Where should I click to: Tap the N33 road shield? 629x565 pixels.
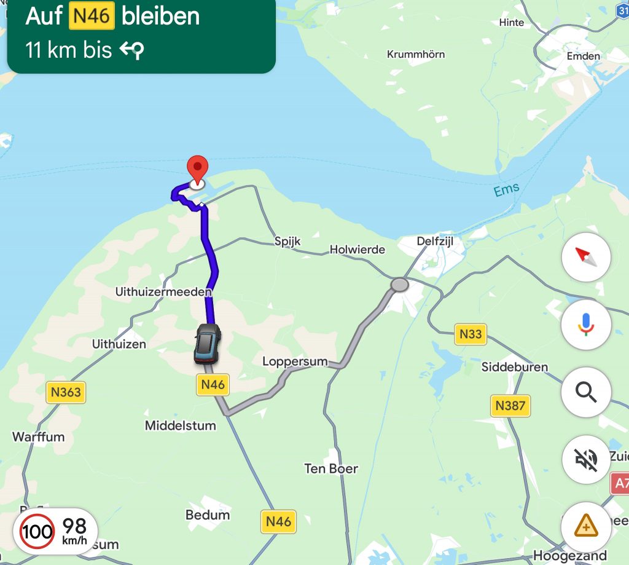(x=471, y=334)
